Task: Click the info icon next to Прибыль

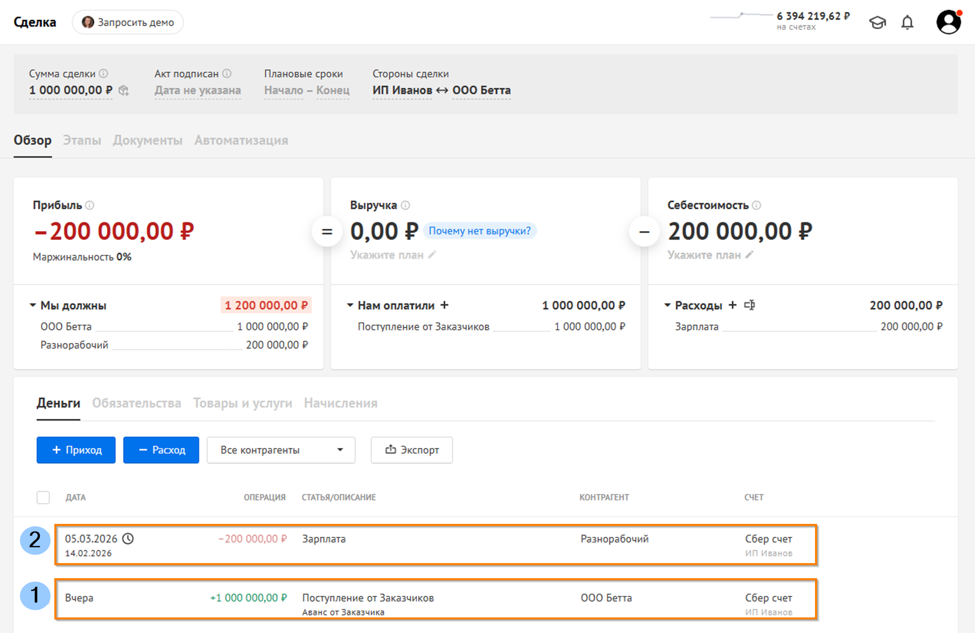Action: [x=90, y=205]
